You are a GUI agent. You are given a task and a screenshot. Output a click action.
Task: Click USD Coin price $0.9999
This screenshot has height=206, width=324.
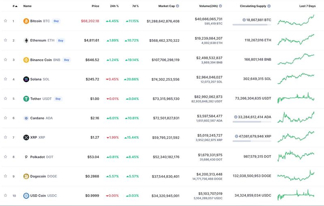tap(92, 195)
